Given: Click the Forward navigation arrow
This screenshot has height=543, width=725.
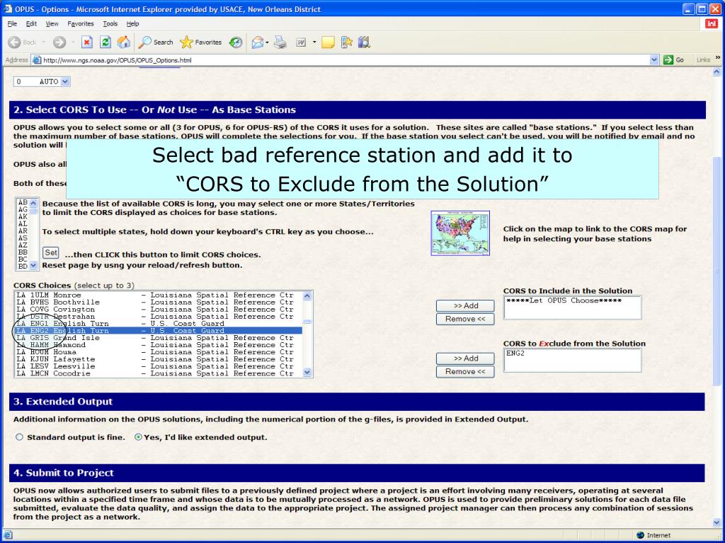Looking at the screenshot, I should point(59,42).
